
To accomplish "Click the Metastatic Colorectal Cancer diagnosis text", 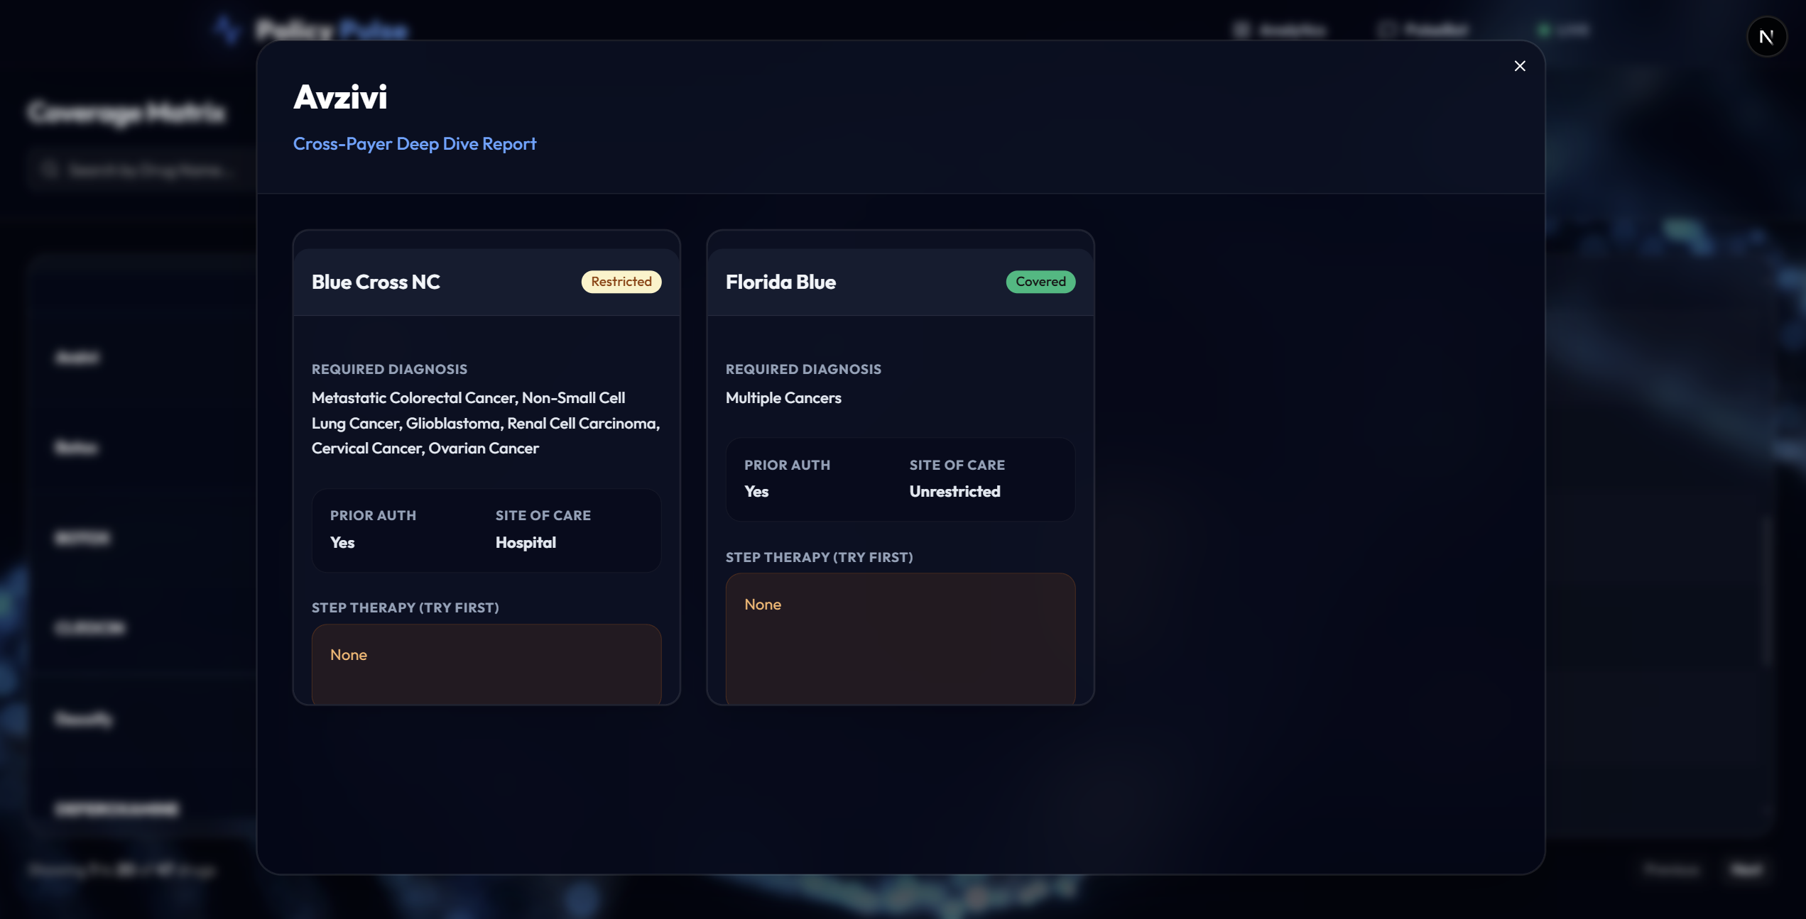I will point(415,398).
